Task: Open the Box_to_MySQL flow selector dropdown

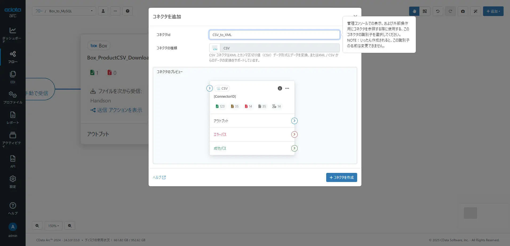Action: click(x=71, y=11)
